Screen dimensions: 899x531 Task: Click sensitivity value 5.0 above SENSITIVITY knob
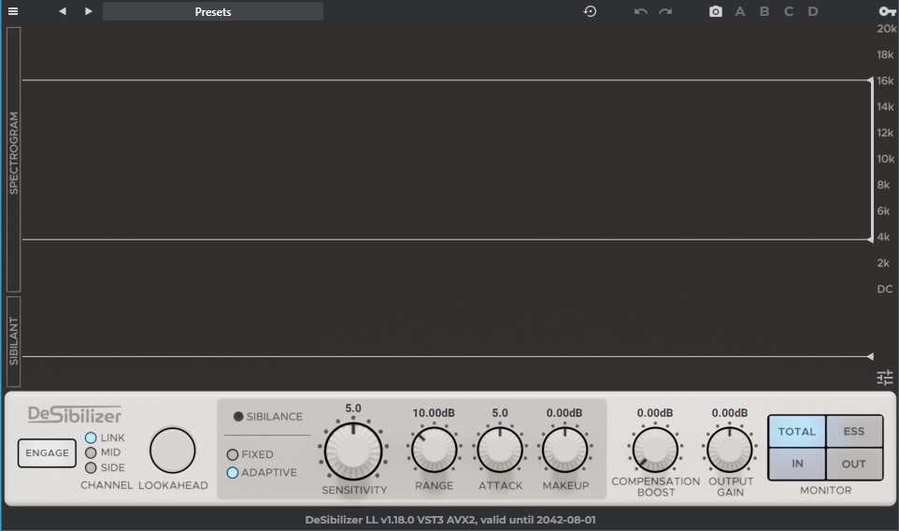(x=353, y=409)
